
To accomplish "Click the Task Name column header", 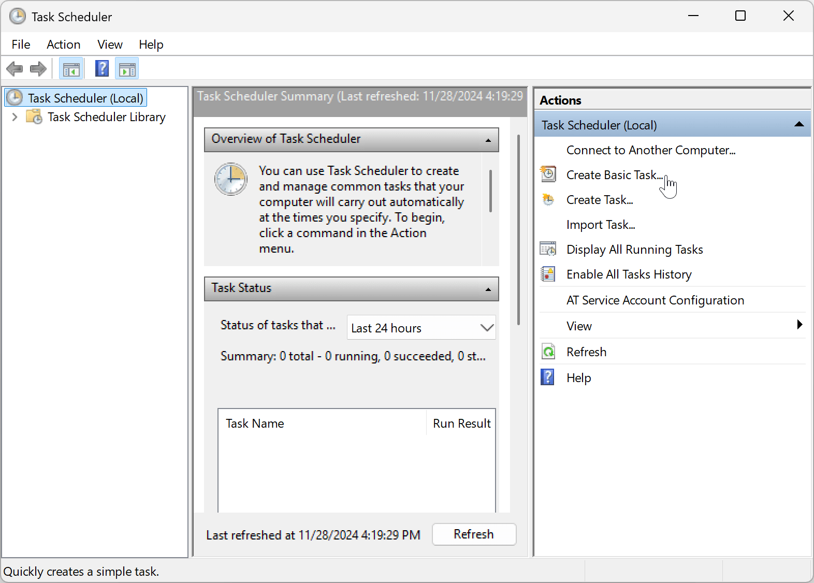I will [x=322, y=423].
